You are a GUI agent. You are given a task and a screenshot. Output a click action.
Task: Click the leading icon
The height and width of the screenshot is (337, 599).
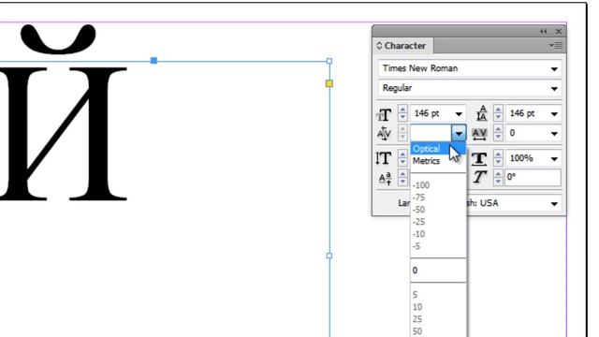[x=482, y=113]
